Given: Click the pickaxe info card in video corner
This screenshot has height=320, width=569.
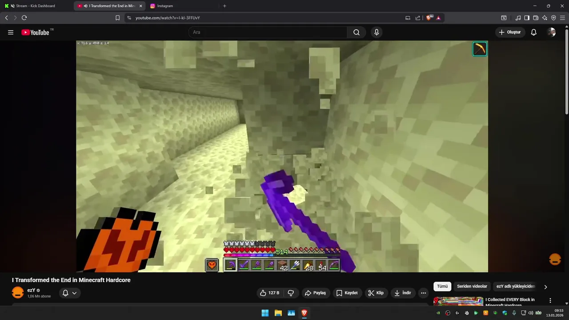Looking at the screenshot, I should 480,49.
